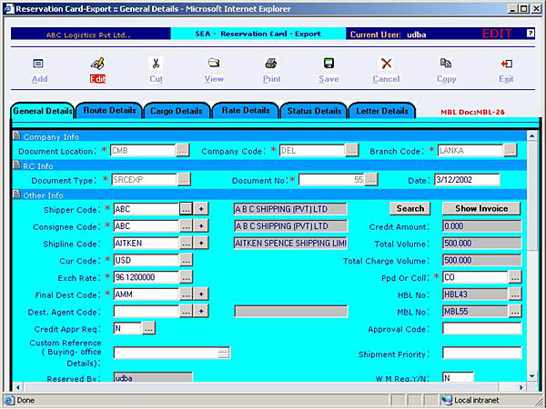
Task: Click the Exit link label
Action: tap(506, 79)
